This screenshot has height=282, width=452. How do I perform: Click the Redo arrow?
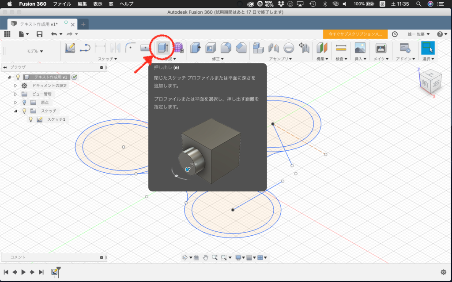point(69,34)
